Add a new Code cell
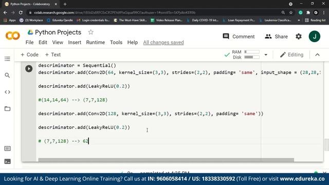 tap(29, 55)
